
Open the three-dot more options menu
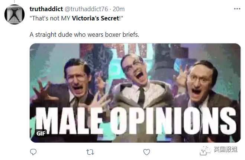coord(237,9)
